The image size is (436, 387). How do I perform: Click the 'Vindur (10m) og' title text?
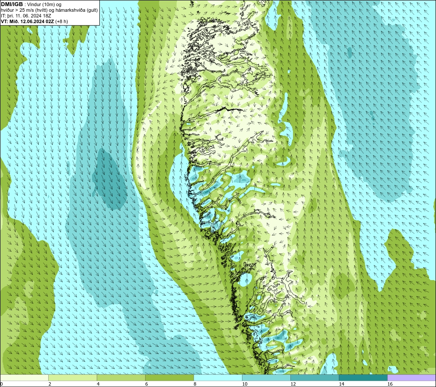click(44, 5)
